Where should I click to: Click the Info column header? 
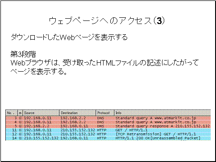point(162,113)
